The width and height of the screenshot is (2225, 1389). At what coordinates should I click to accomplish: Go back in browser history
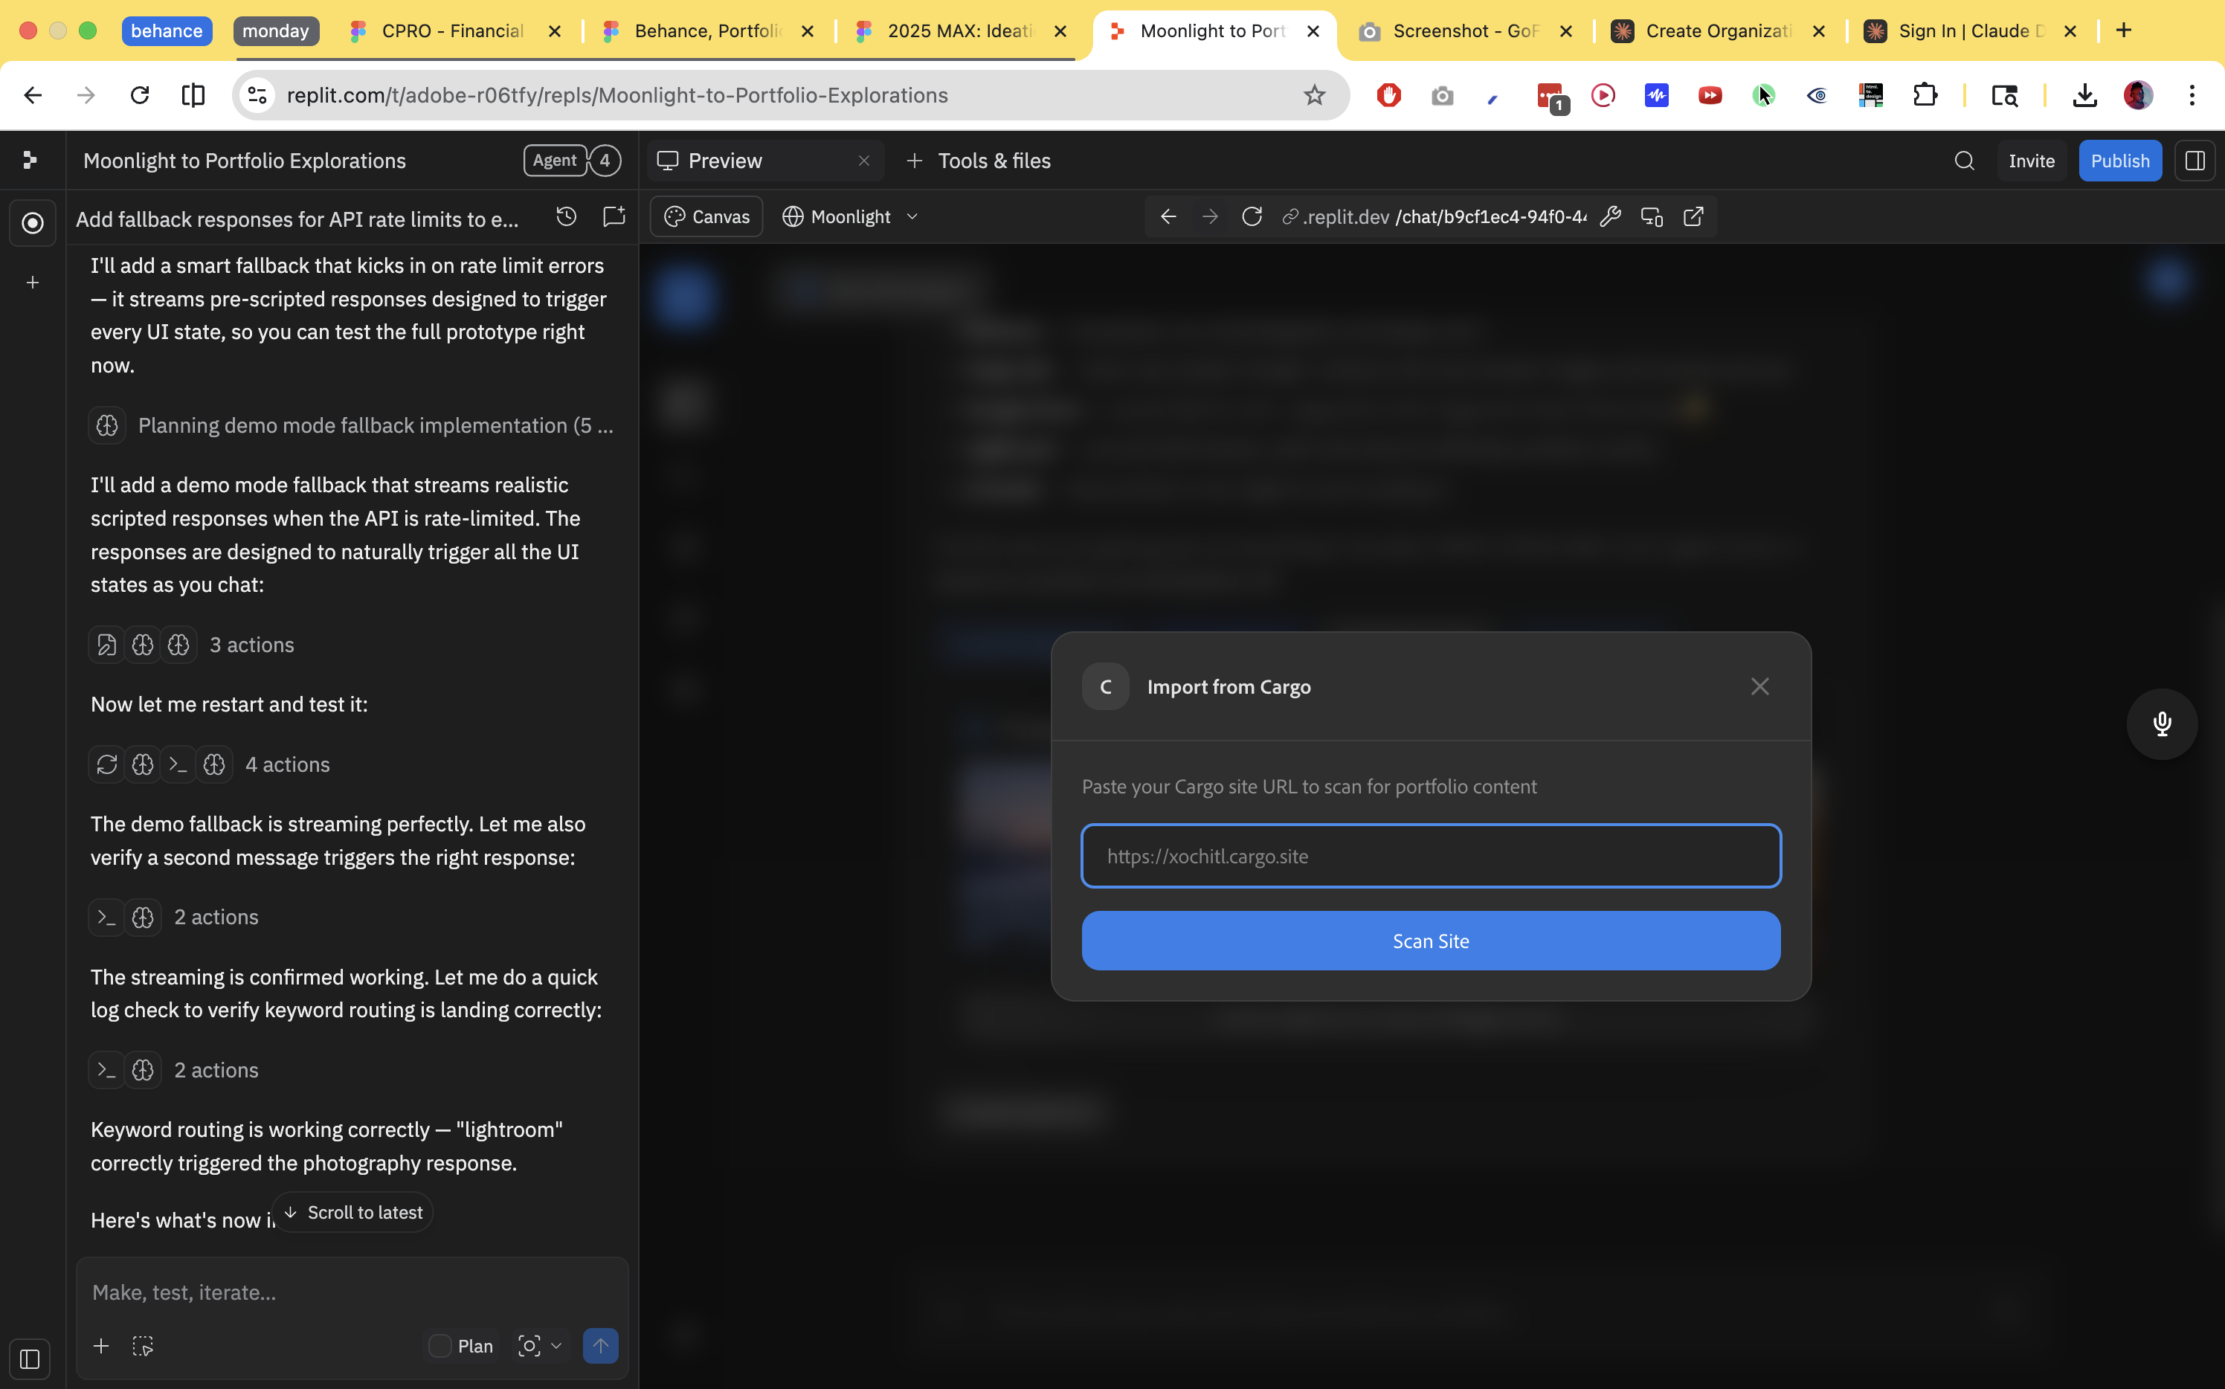click(33, 94)
